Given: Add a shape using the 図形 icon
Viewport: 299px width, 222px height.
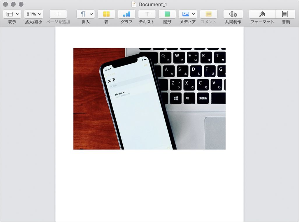Looking at the screenshot, I should (x=167, y=14).
